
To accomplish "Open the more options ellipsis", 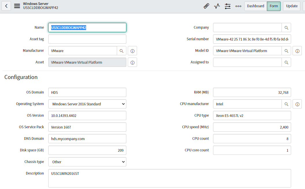I will 238,6.
